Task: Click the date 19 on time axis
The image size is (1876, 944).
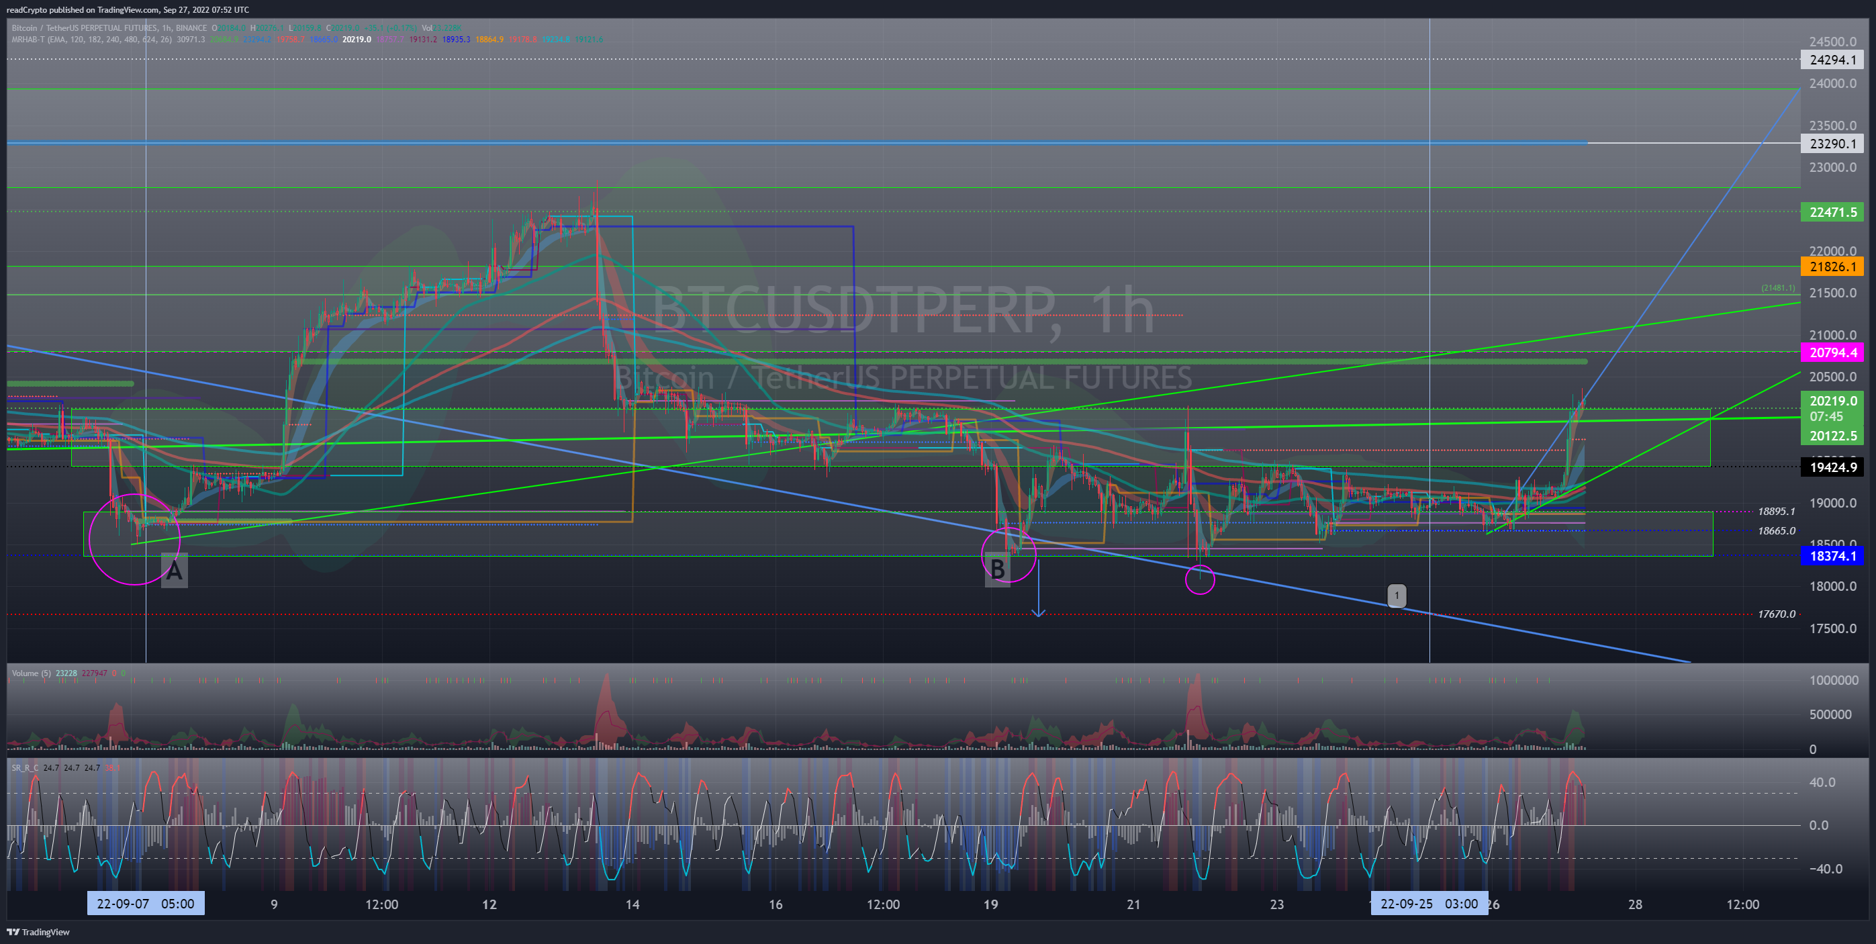Action: tap(990, 904)
